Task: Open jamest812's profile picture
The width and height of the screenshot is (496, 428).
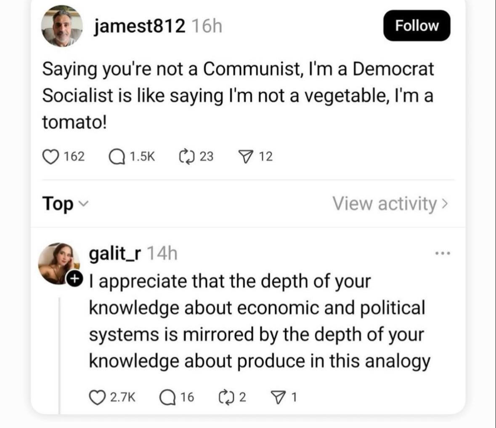Action: coord(61,26)
